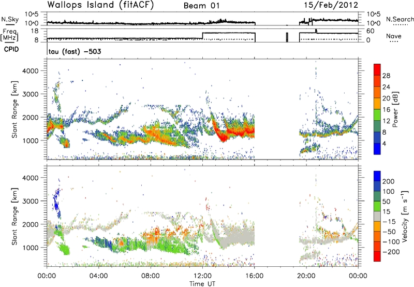
Task: Click the red bottom Velocity colorbar segment
Action: coord(377,256)
